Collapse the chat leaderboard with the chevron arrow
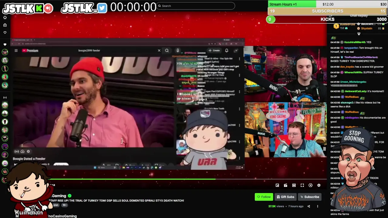 (359, 34)
